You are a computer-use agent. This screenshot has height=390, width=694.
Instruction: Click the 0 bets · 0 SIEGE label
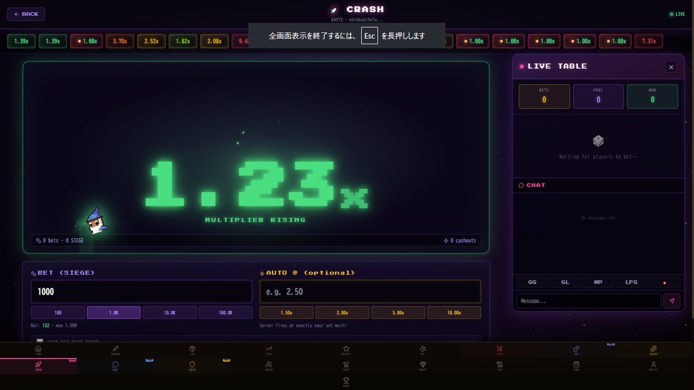coord(60,240)
